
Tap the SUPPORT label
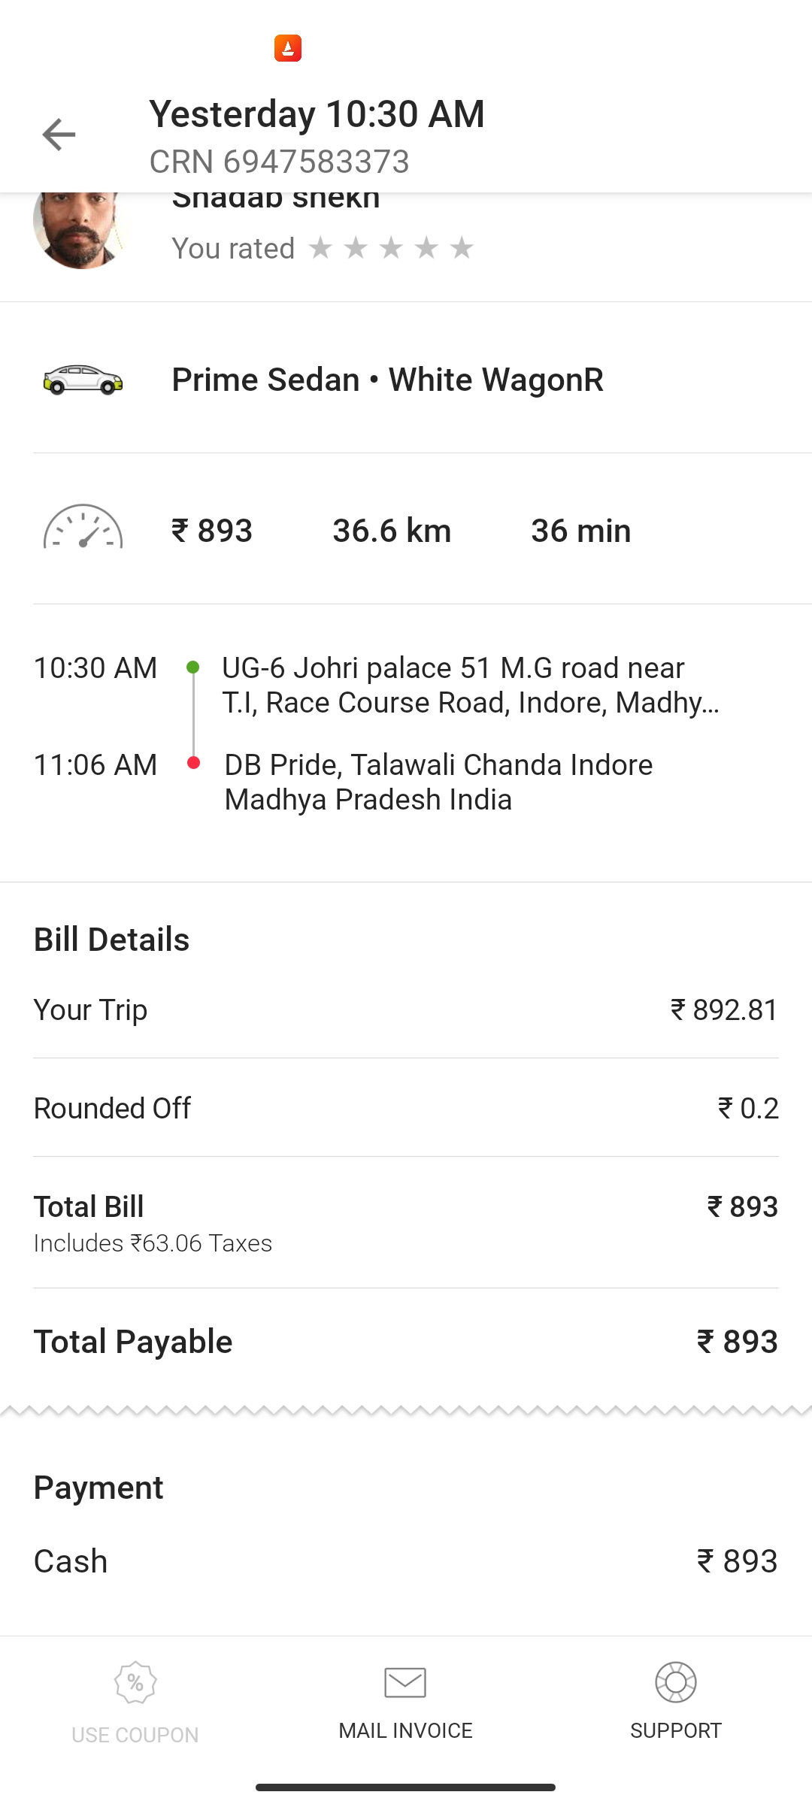pyautogui.click(x=675, y=1730)
